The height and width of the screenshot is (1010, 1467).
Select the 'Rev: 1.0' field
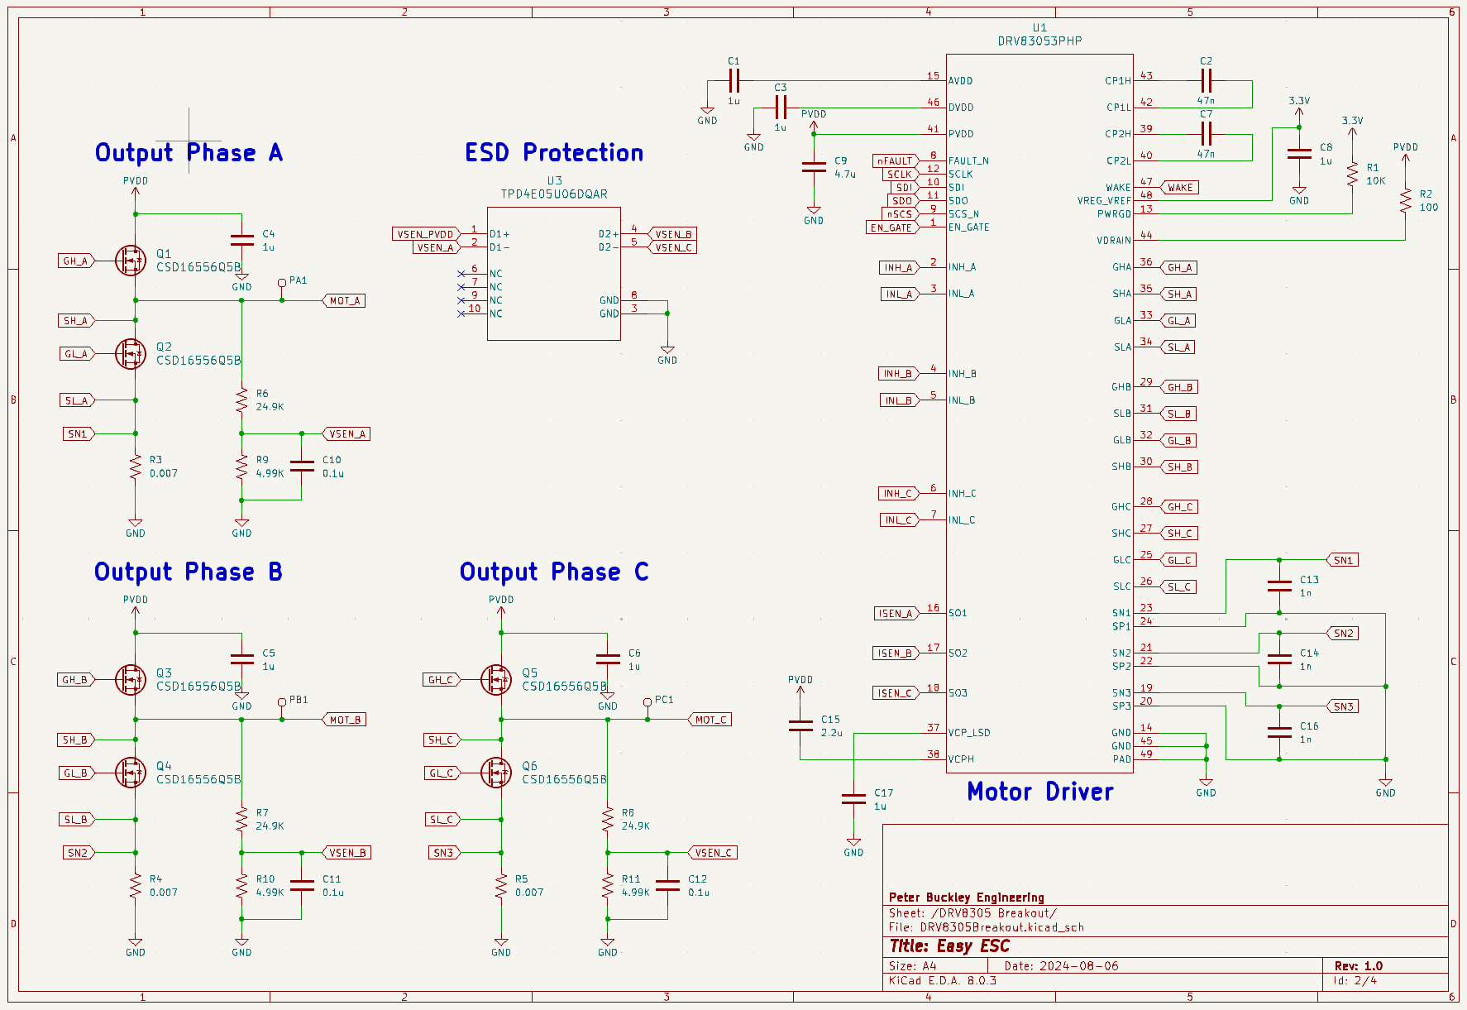1359,966
